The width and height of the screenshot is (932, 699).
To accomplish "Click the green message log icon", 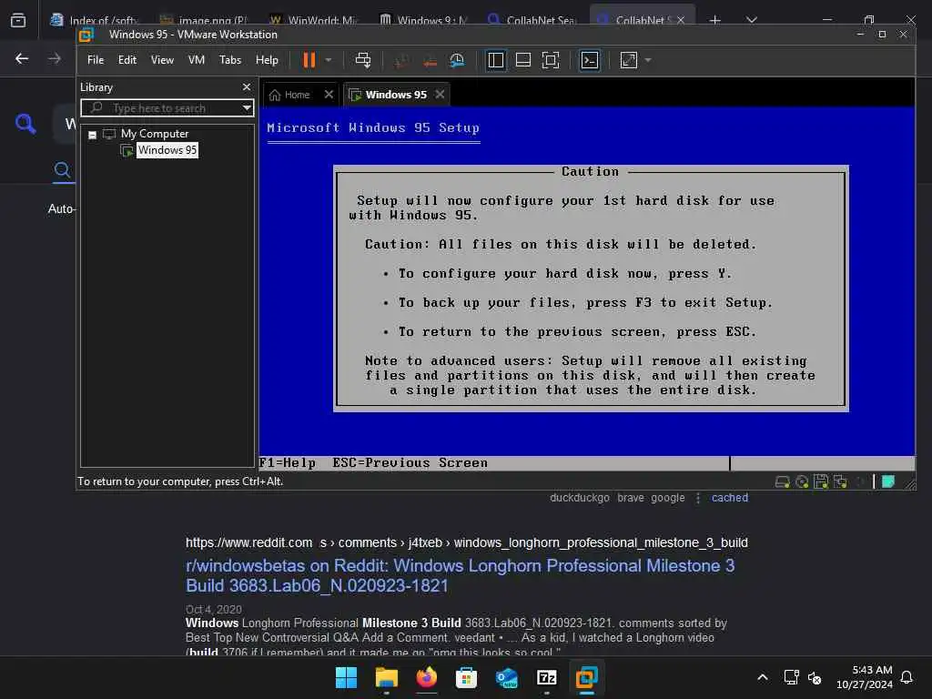I will [888, 482].
